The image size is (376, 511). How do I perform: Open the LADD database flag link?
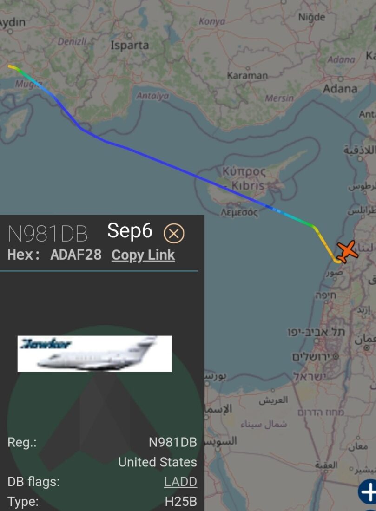pos(180,481)
